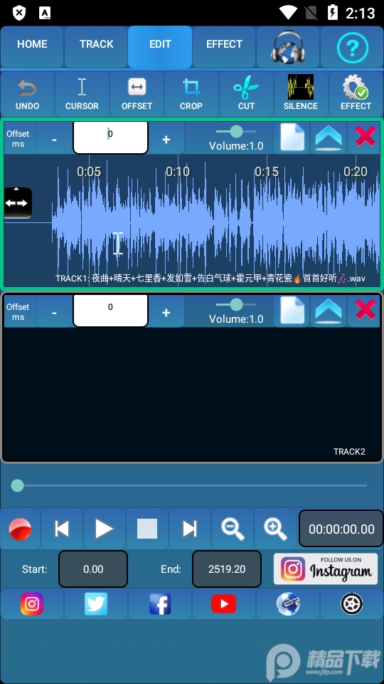Apply the SILENCE tool
Image resolution: width=384 pixels, height=684 pixels.
(x=301, y=94)
